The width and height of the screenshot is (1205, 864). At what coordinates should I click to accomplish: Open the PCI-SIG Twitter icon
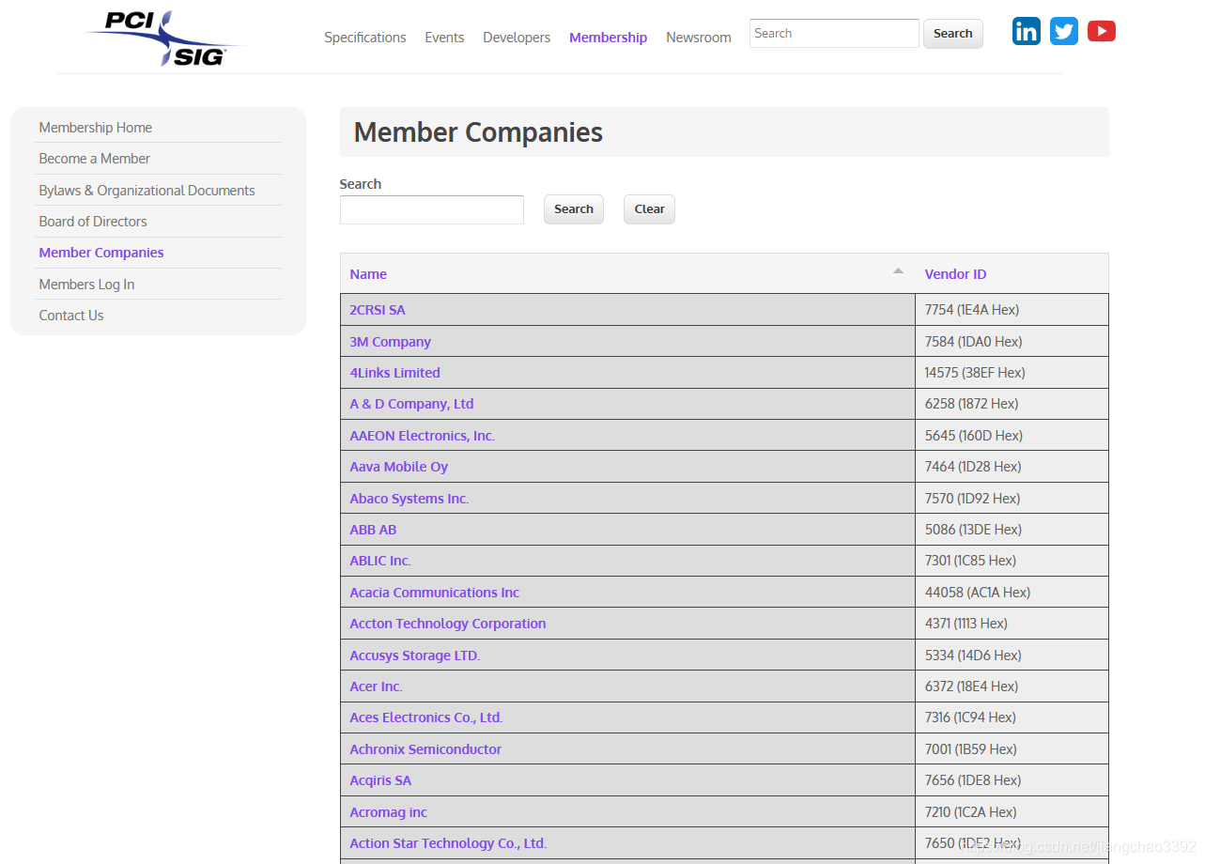[1064, 31]
